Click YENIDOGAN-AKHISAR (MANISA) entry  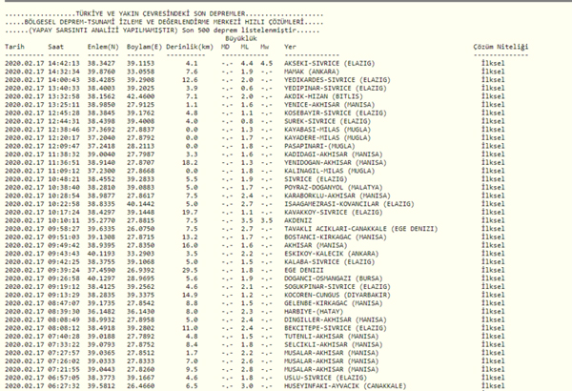pos(336,163)
